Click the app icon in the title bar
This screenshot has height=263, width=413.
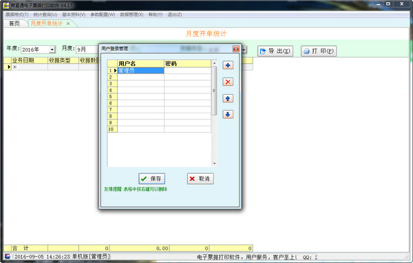(x=6, y=5)
